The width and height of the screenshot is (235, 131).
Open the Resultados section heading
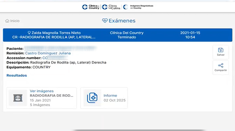pos(17,76)
